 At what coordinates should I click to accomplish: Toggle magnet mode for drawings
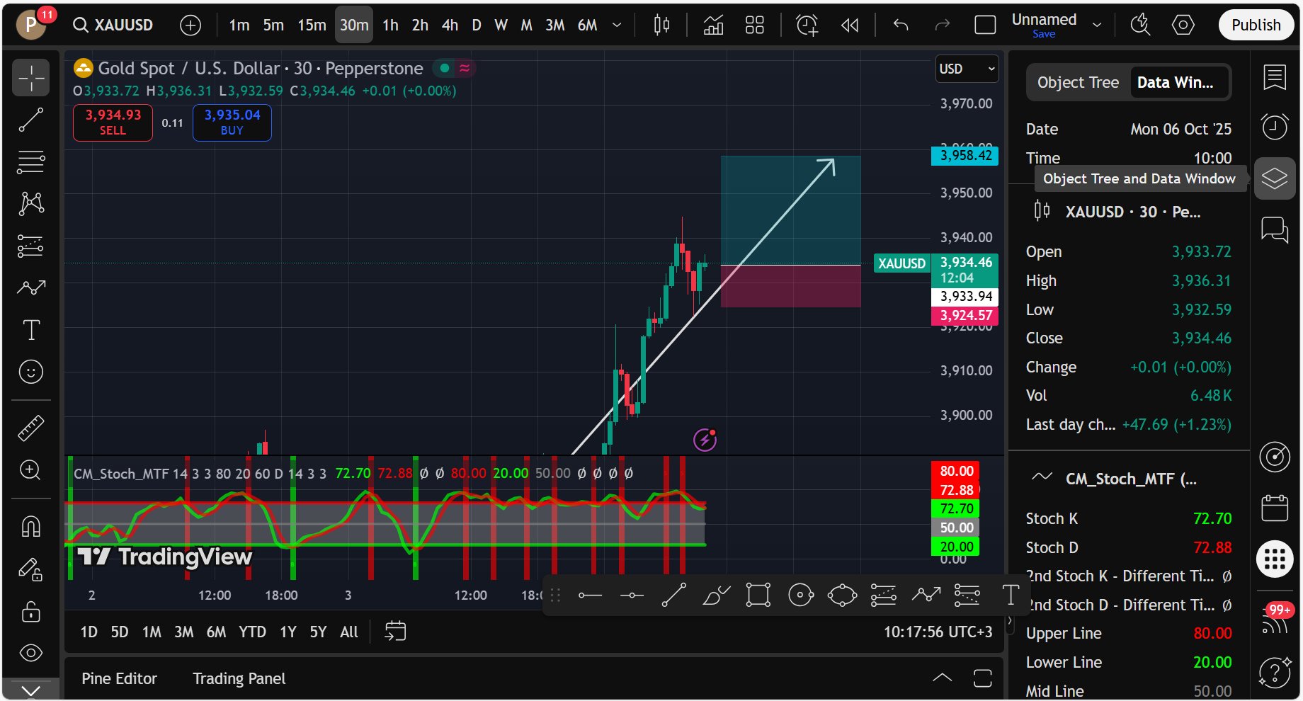30,526
